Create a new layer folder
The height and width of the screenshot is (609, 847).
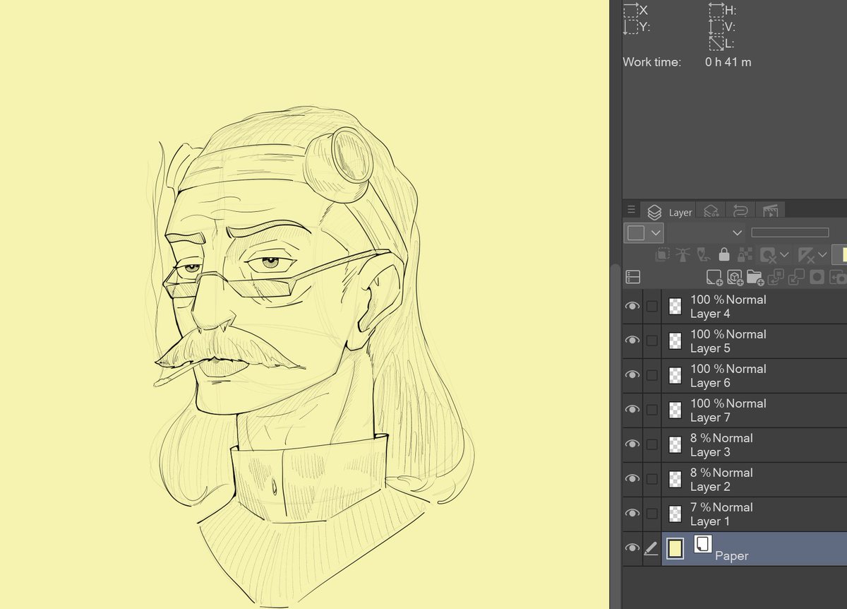point(755,277)
